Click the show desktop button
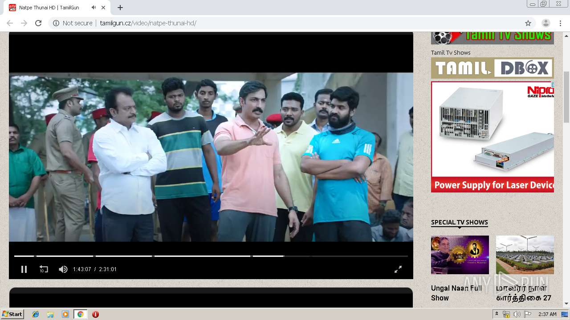570x320 pixels. click(x=565, y=314)
